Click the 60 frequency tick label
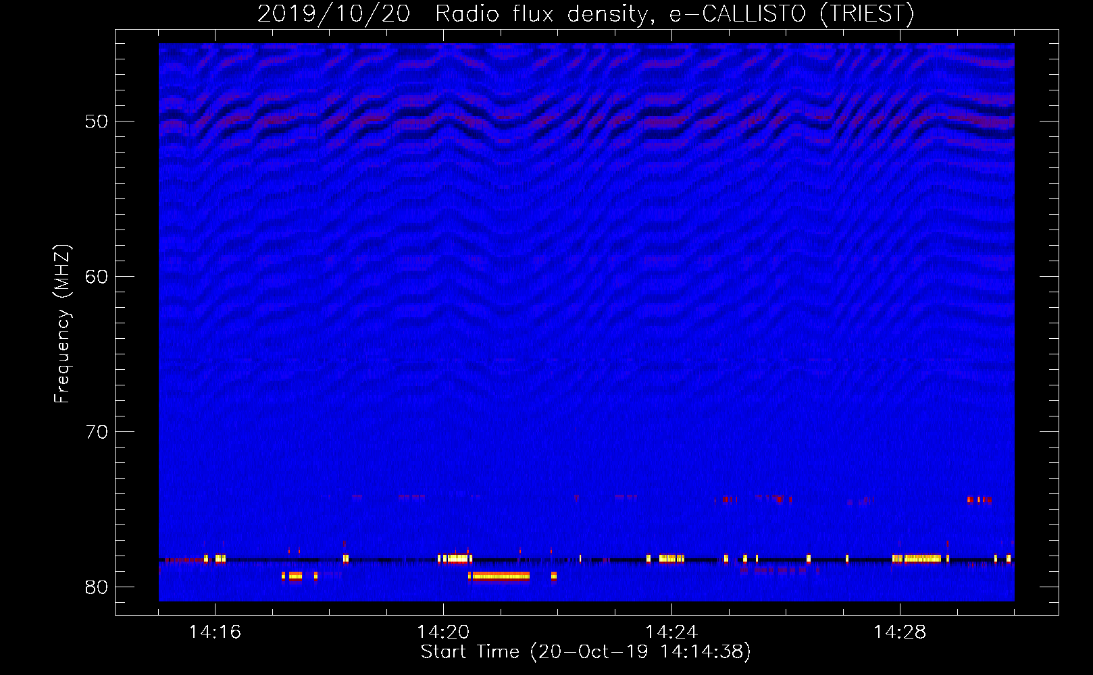1093x675 pixels. click(97, 277)
